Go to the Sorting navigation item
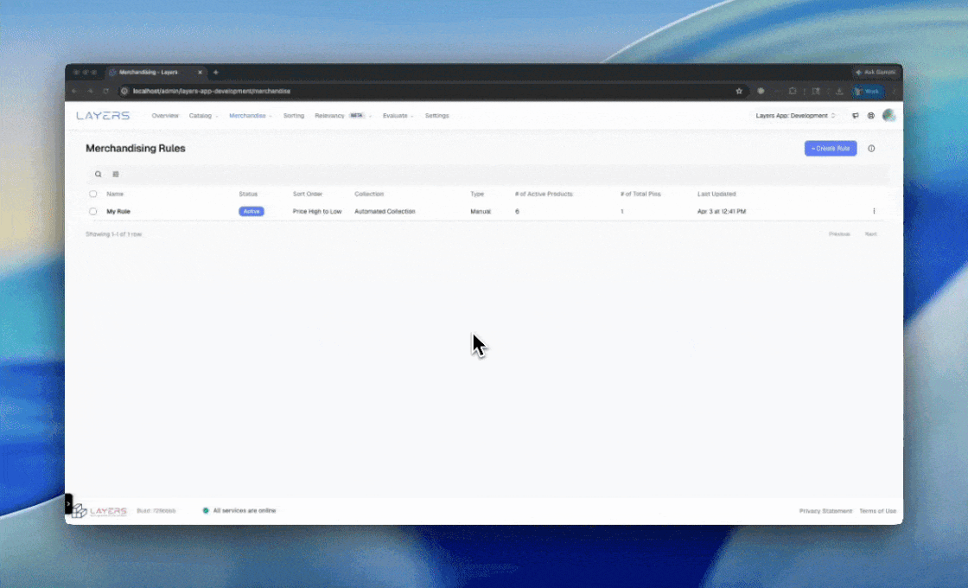Screen dimensions: 968x588 294,115
